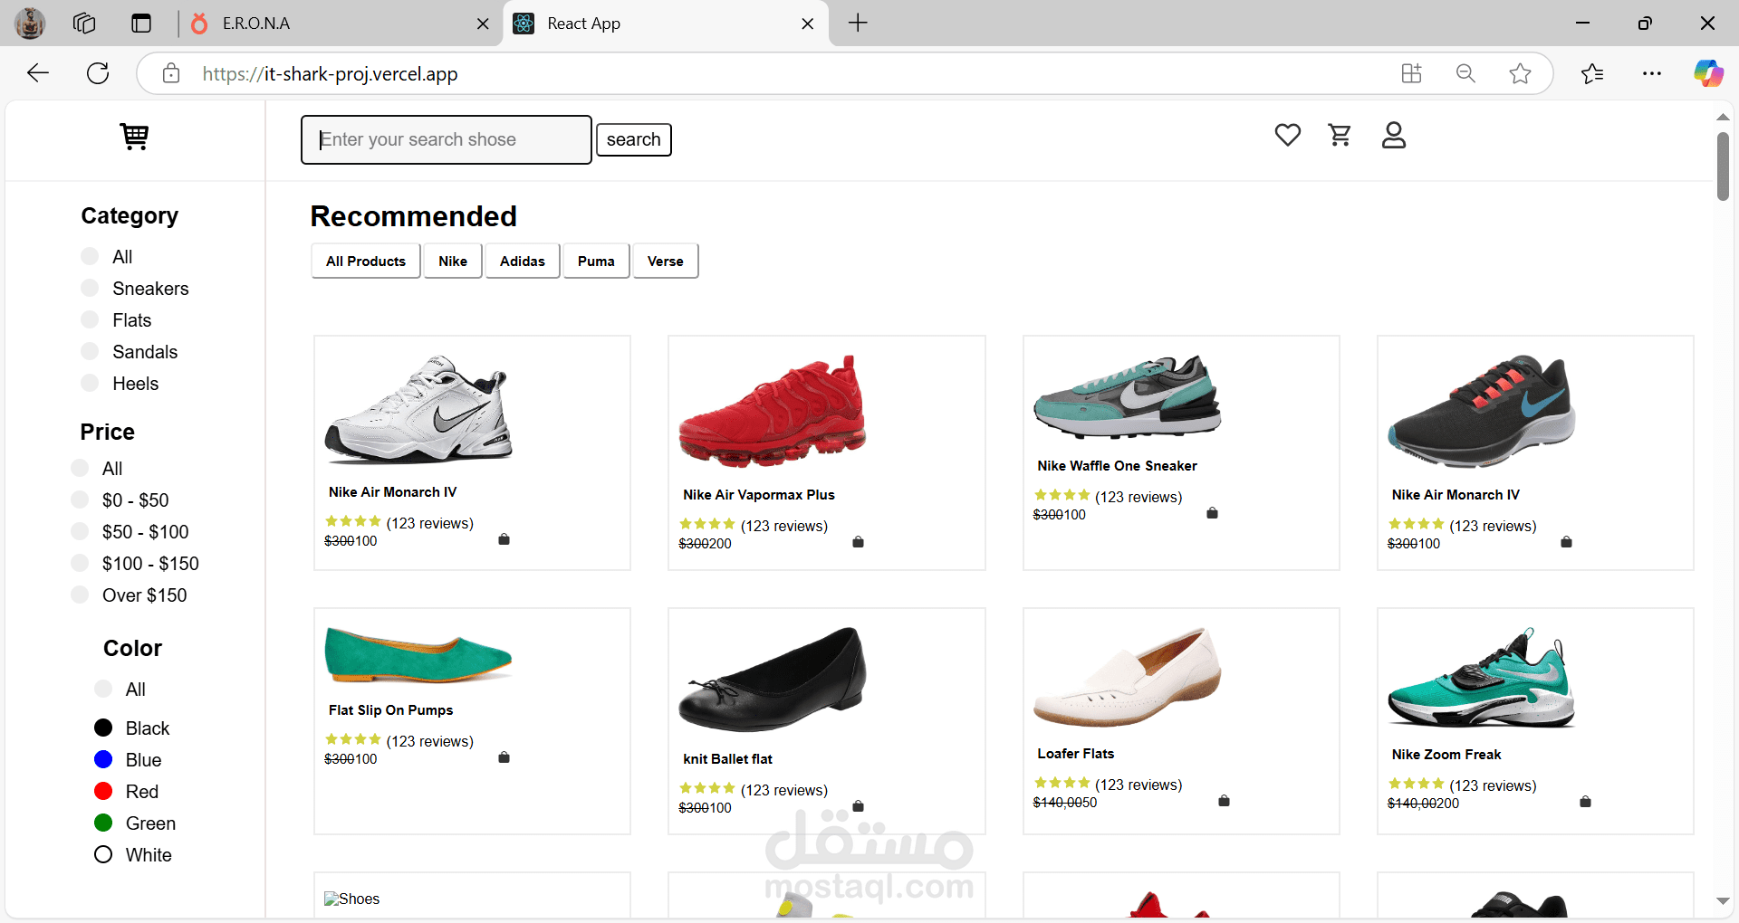Pick the Blue color swatch
The image size is (1739, 923).
point(103,759)
